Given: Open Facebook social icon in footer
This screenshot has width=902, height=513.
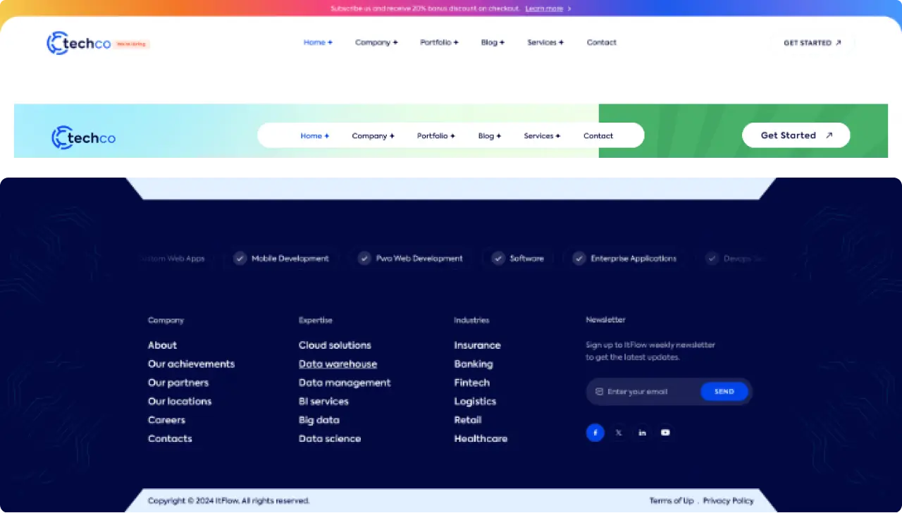Looking at the screenshot, I should [x=595, y=433].
